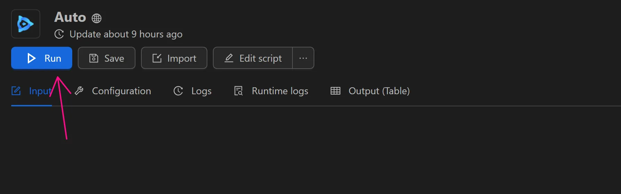Click the globe icon beside the Auto title
The height and width of the screenshot is (194, 621).
(97, 18)
